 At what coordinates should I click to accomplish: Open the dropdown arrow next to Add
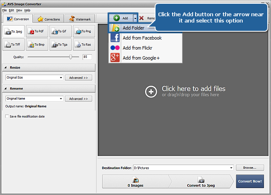pyautogui.click(x=135, y=18)
